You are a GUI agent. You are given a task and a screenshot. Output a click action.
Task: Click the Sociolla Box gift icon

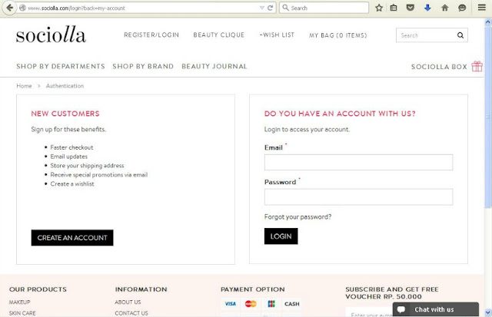coord(477,66)
